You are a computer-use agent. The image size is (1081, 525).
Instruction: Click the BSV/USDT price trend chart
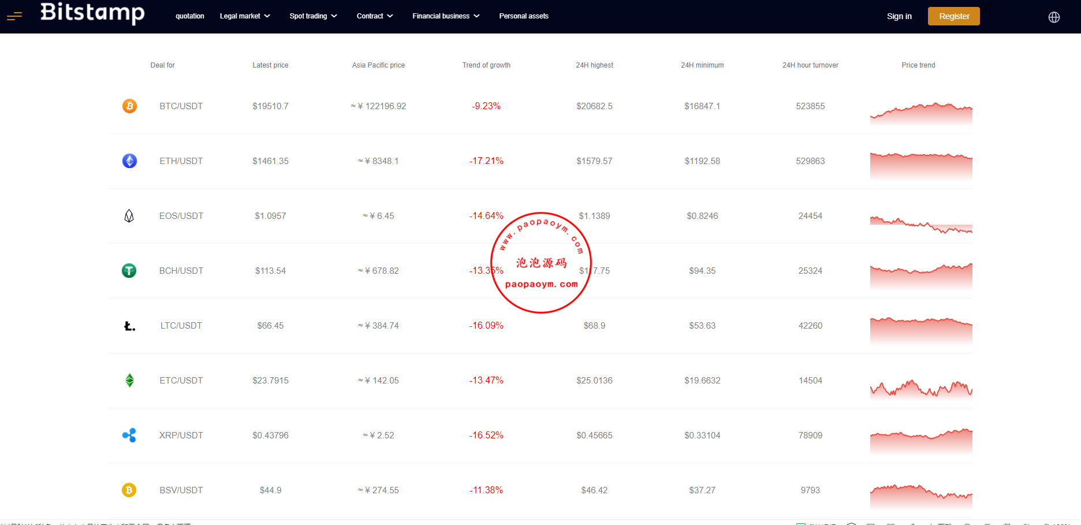point(921,497)
